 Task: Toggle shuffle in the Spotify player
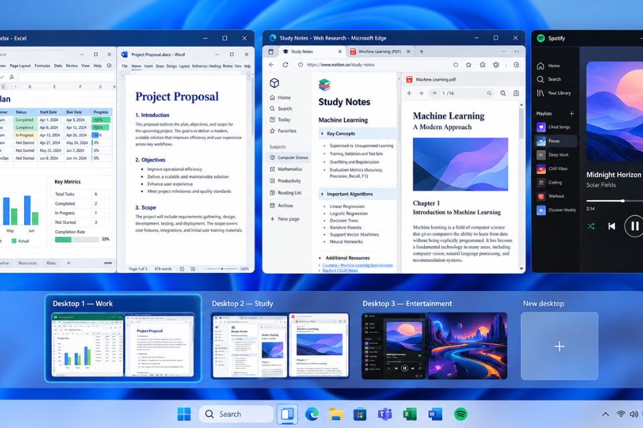click(591, 226)
